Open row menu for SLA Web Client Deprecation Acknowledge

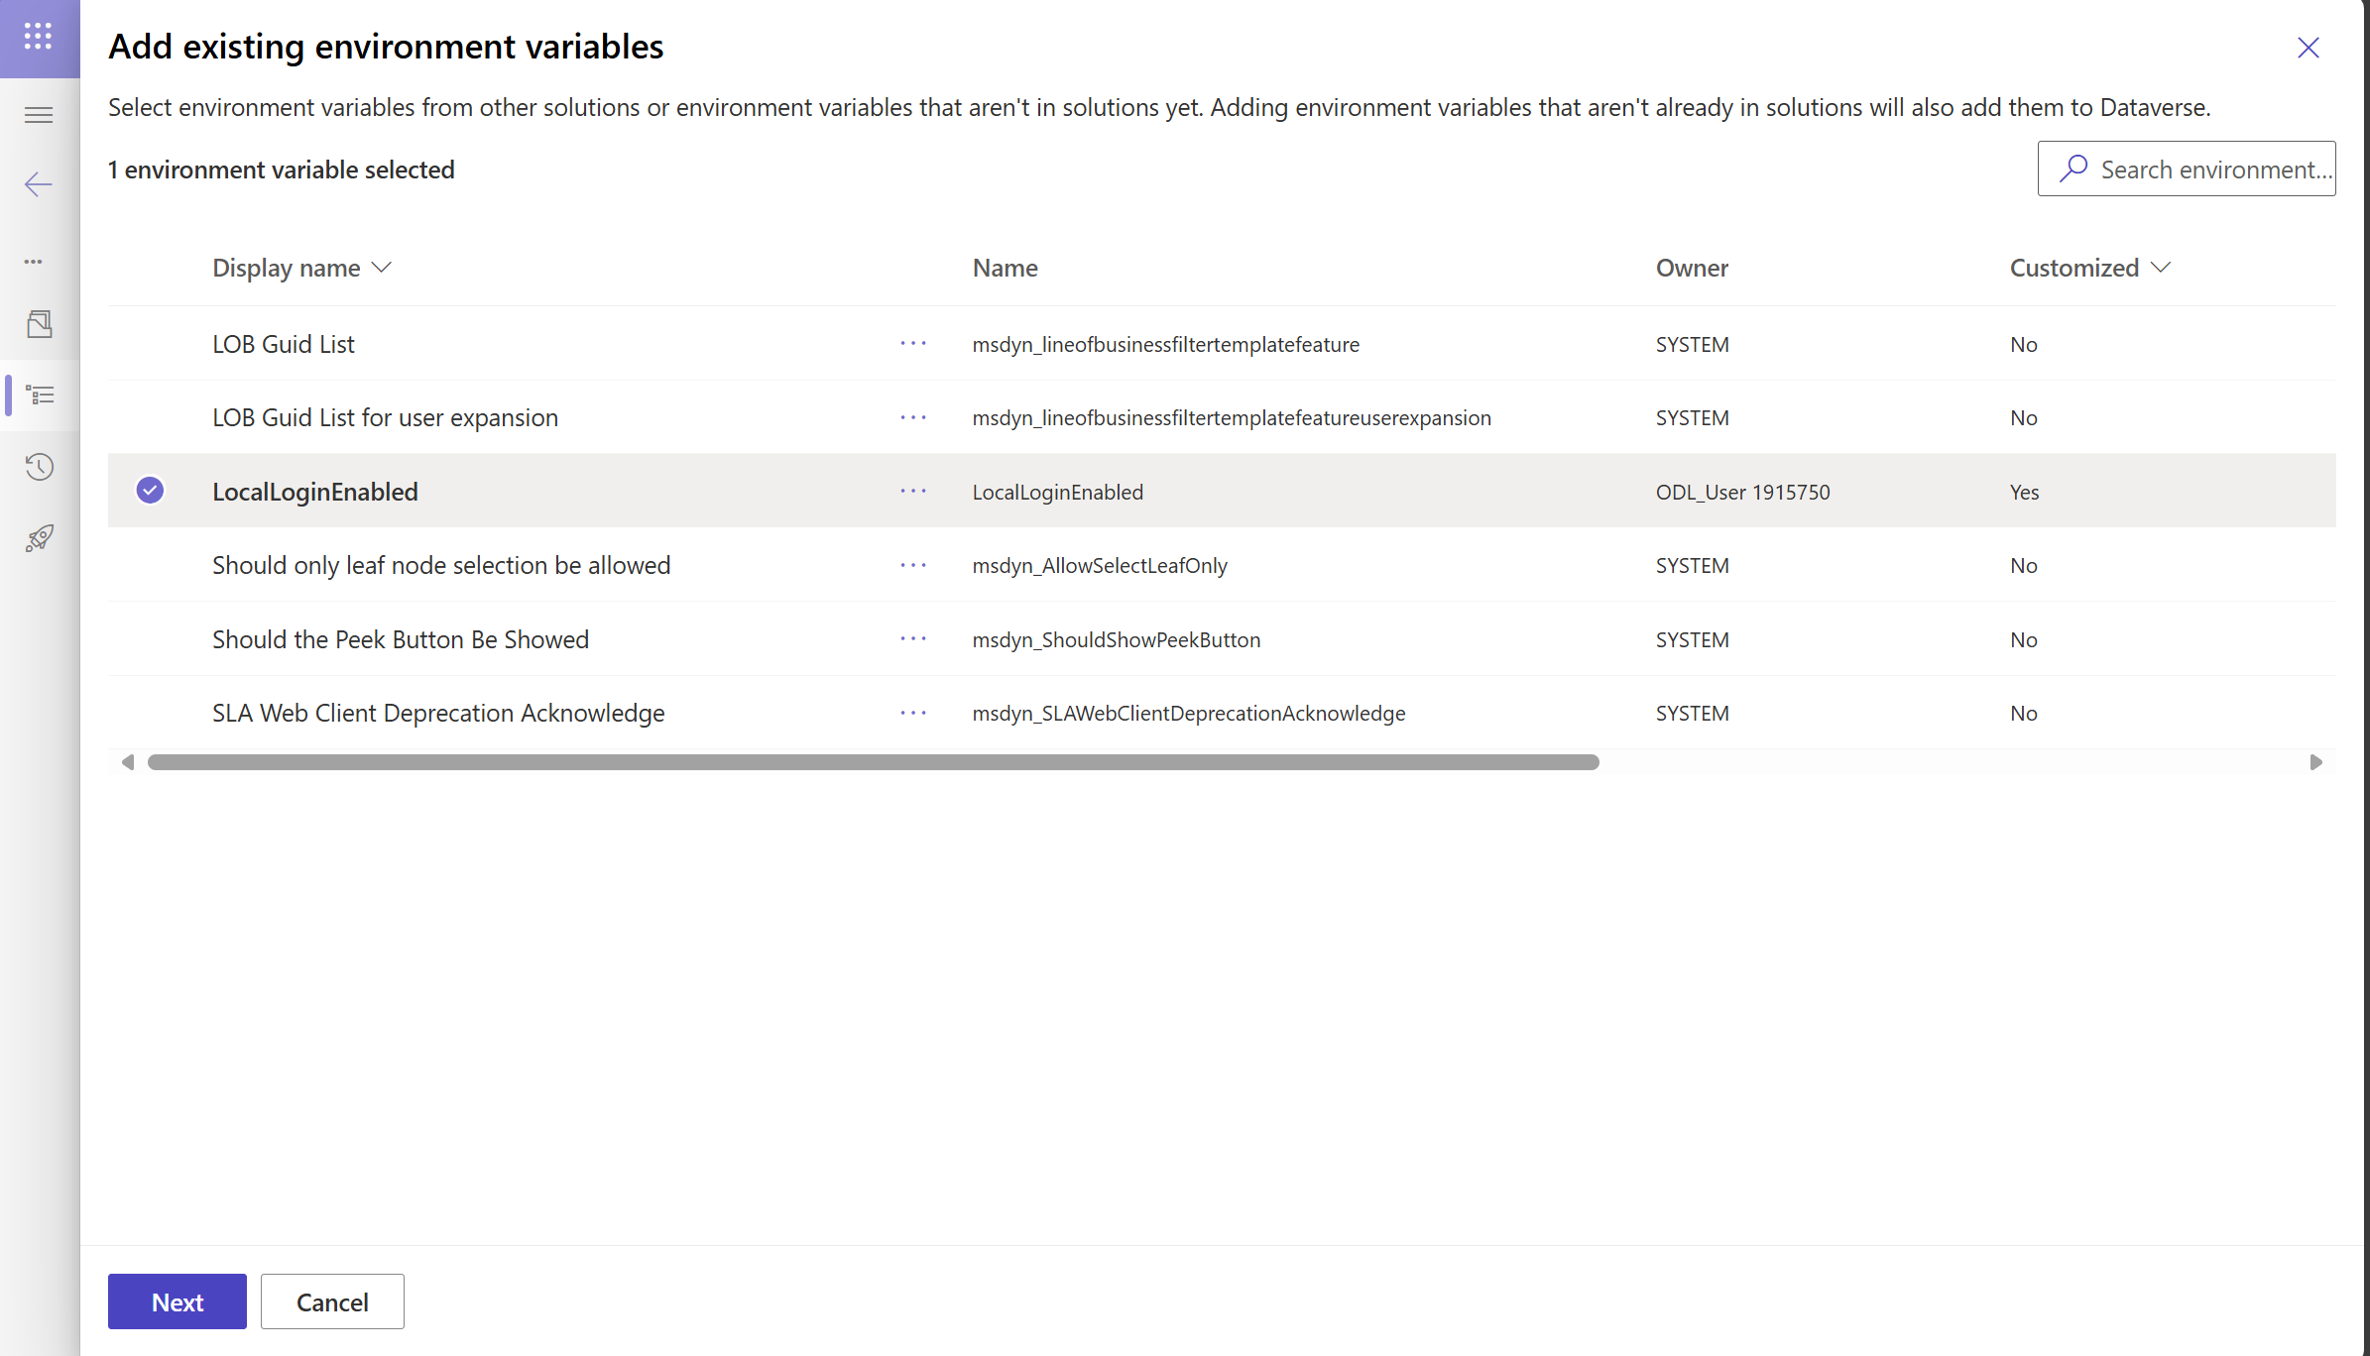(911, 713)
